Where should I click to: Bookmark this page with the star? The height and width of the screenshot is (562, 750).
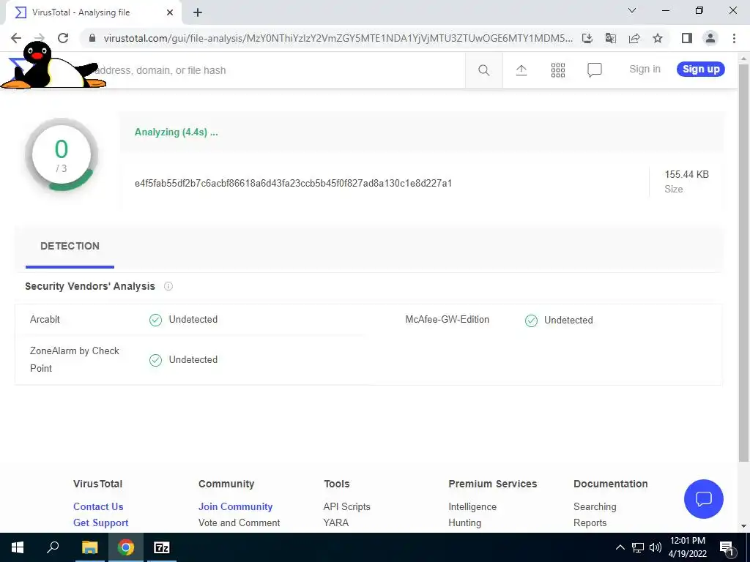(658, 38)
